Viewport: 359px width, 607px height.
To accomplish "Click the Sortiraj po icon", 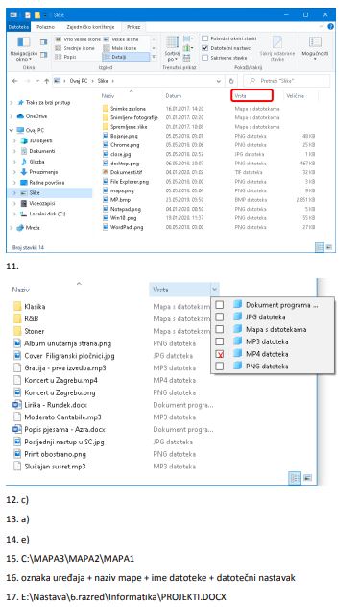I will coord(172,42).
